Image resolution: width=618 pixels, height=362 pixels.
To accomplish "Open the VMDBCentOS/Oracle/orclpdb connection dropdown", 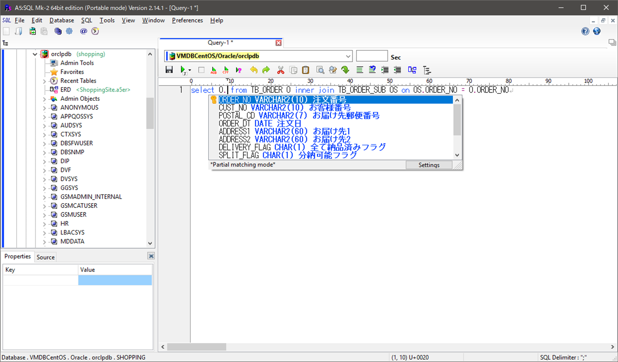I will 348,56.
